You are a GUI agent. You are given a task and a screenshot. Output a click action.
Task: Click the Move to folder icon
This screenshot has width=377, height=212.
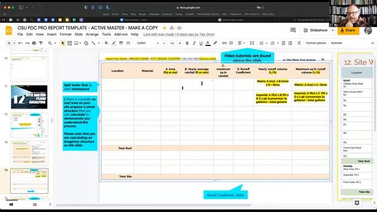tap(172, 28)
